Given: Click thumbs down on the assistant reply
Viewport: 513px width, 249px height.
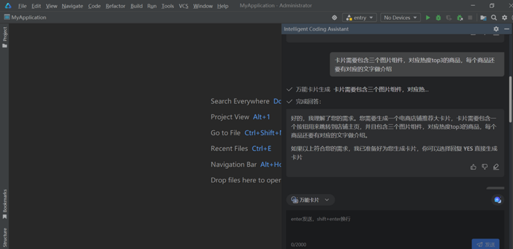Looking at the screenshot, I should (485, 167).
